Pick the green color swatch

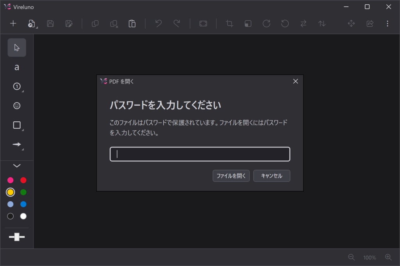pos(23,192)
